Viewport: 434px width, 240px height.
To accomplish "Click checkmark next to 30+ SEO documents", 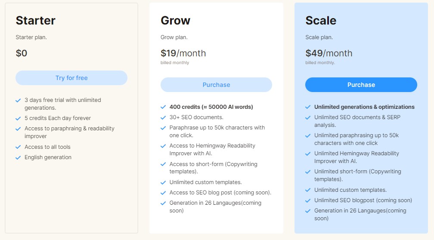I will click(163, 117).
